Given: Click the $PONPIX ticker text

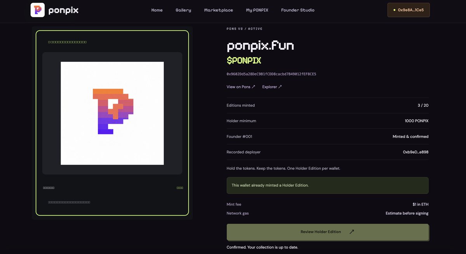Looking at the screenshot, I should pos(244,61).
